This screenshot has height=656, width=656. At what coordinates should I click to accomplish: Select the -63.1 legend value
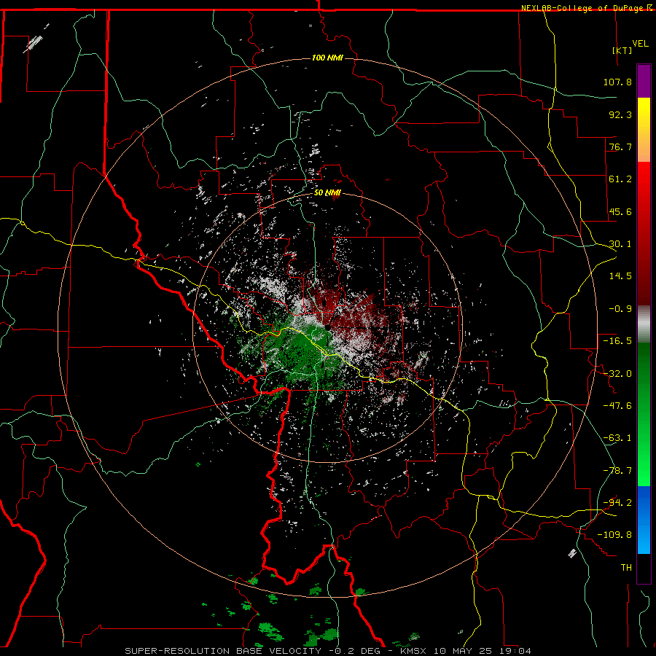617,438
